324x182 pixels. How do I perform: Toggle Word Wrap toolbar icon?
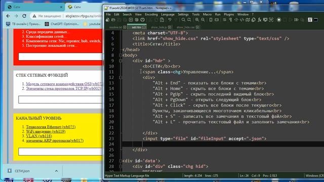point(224,20)
